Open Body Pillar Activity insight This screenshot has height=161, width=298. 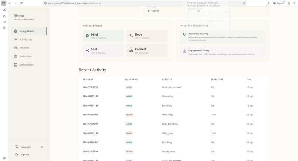point(222,37)
